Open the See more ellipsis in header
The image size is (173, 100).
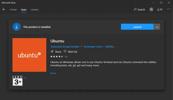(169, 9)
